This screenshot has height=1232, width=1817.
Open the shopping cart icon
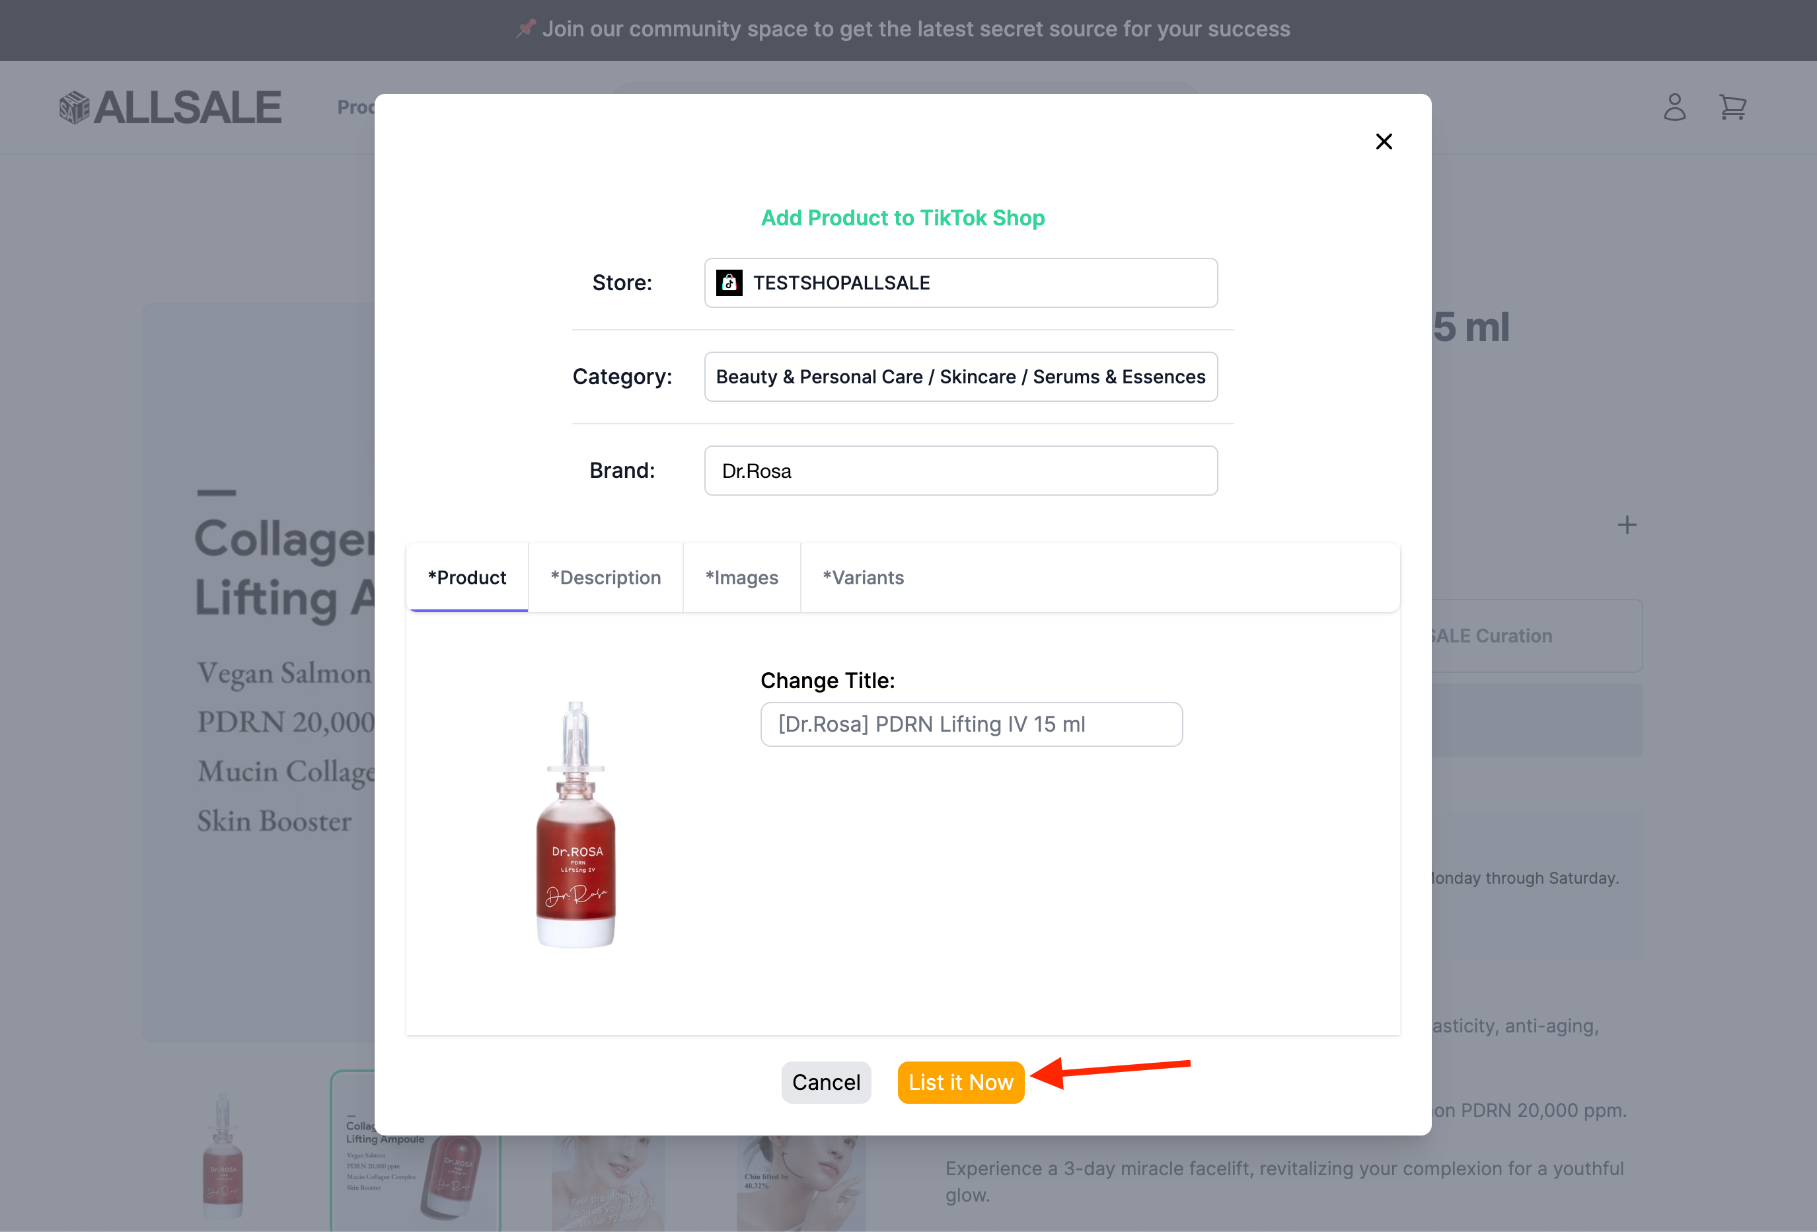1732,107
